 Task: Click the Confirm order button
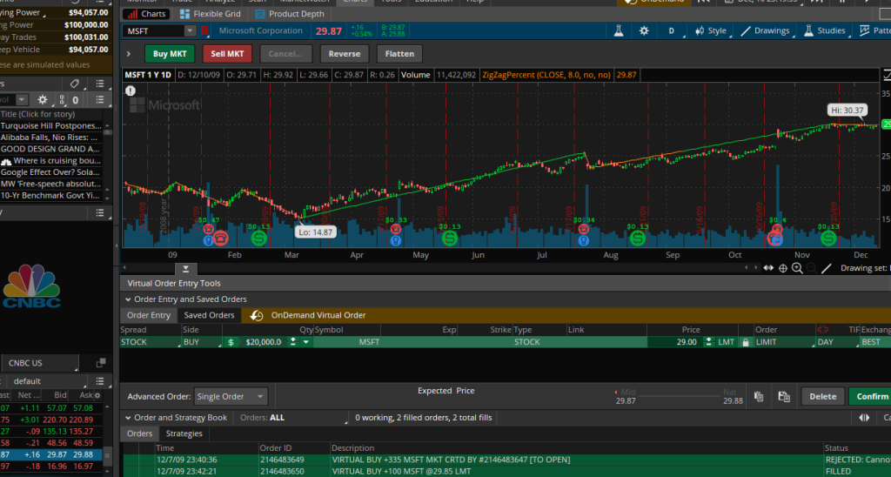870,396
